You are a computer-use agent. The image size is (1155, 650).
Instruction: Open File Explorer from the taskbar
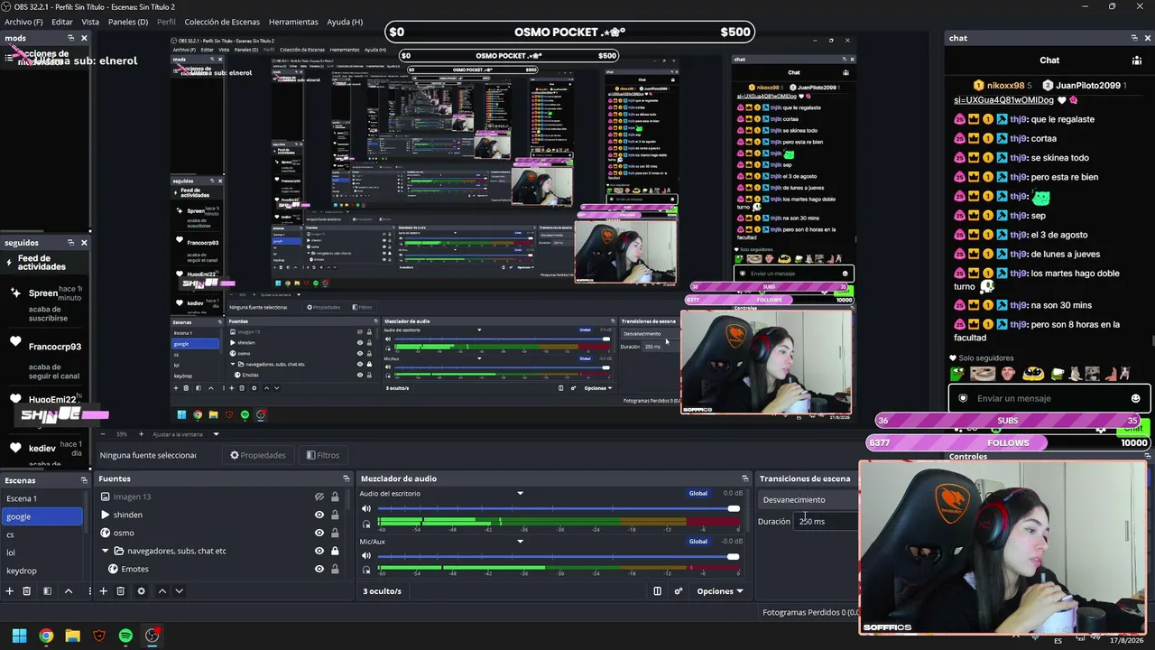pos(72,636)
